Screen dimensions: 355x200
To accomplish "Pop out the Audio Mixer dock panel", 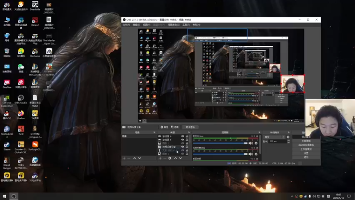I will pyautogui.click(x=259, y=132).
